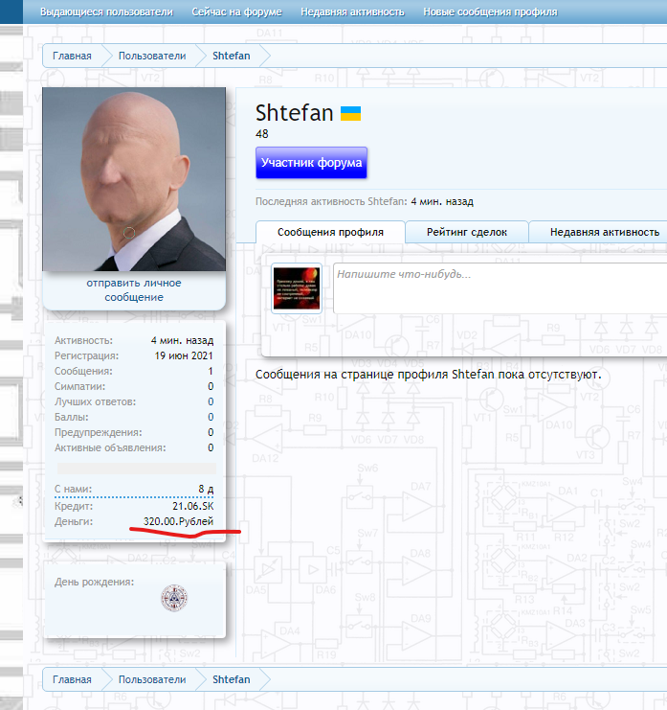Click the blue Участник форума button
667x710 pixels.
pyautogui.click(x=311, y=163)
